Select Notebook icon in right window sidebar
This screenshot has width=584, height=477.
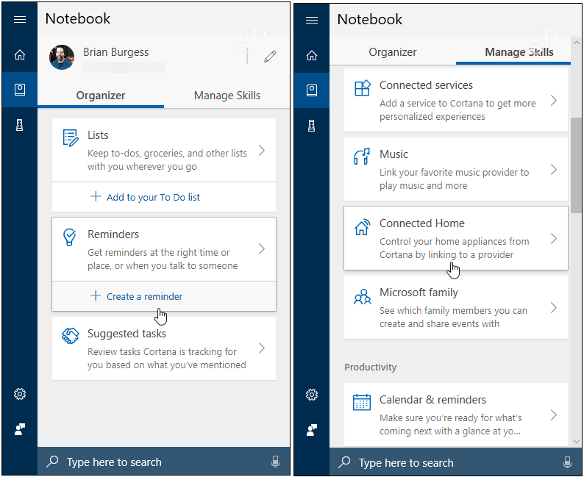pyautogui.click(x=312, y=90)
